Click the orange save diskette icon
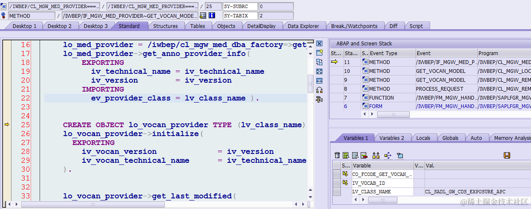 [507, 156]
